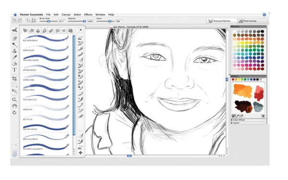This screenshot has height=180, width=288.
Task: Choose the Thick Wet Impasto brush stroke
Action: coord(46,127)
